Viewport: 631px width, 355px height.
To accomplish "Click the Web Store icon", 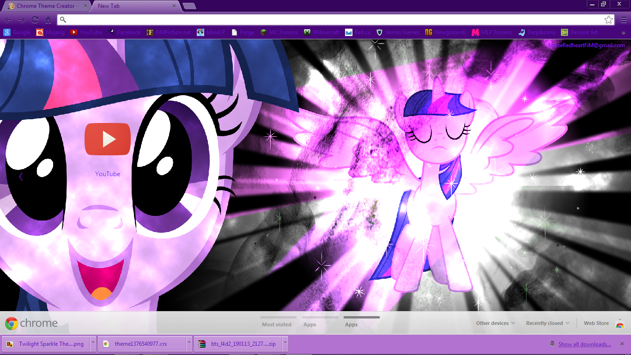I will click(x=620, y=324).
